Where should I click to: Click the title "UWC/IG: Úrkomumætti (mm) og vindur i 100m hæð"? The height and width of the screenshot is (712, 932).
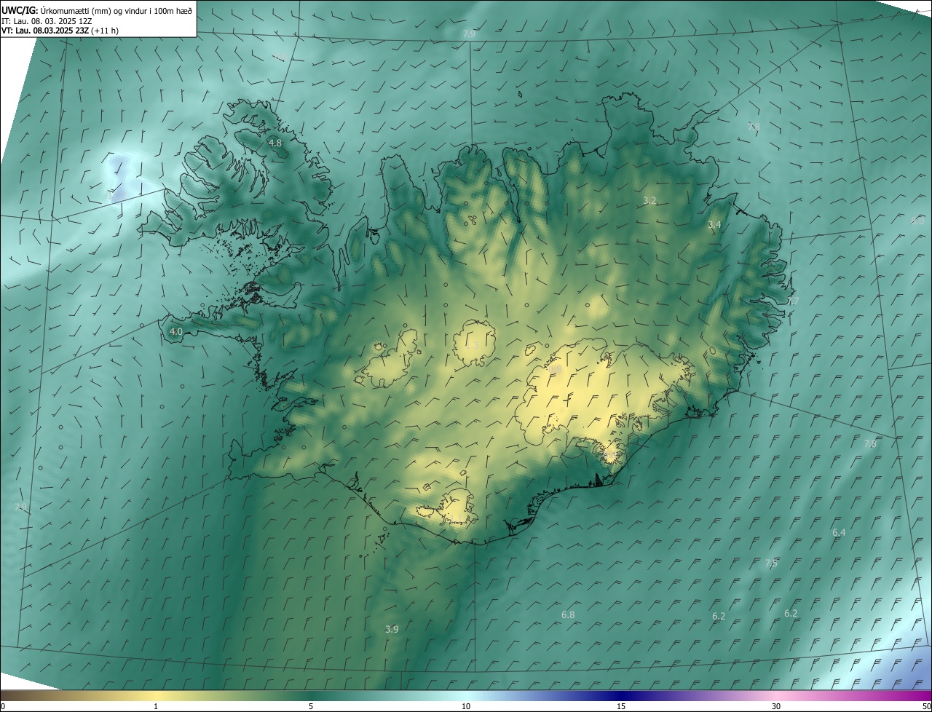[x=97, y=10]
